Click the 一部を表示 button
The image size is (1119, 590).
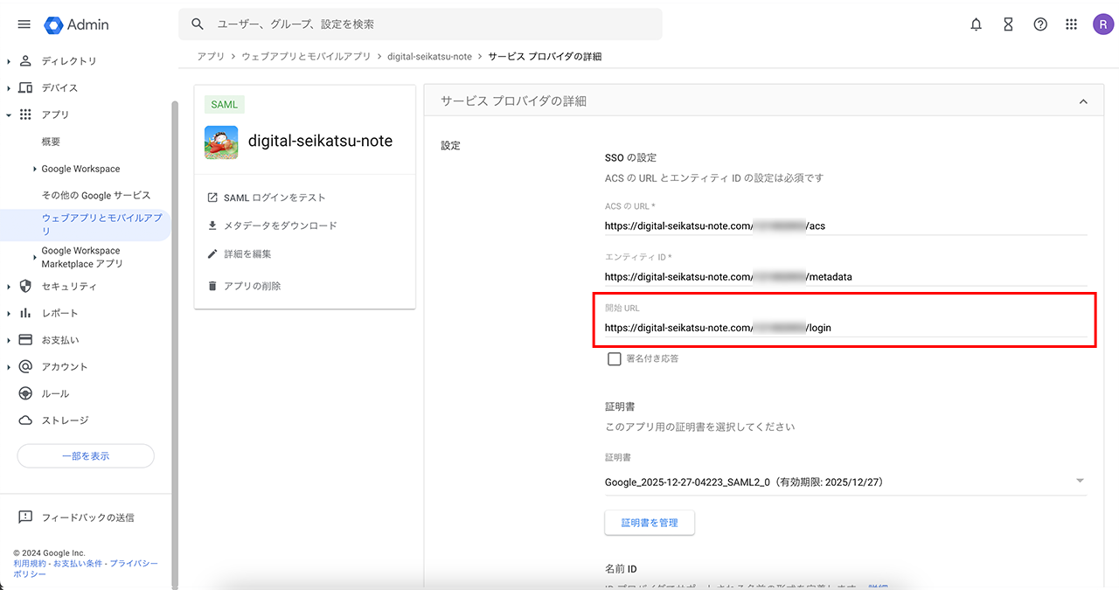tap(86, 456)
